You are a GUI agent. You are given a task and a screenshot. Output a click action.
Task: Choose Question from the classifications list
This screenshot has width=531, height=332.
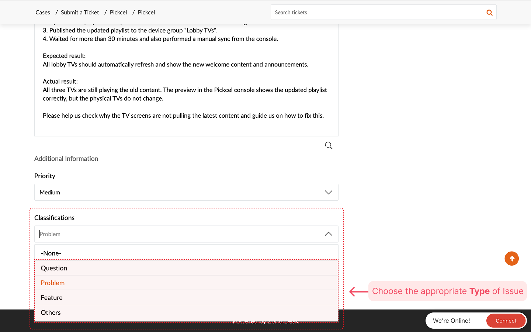(54, 268)
